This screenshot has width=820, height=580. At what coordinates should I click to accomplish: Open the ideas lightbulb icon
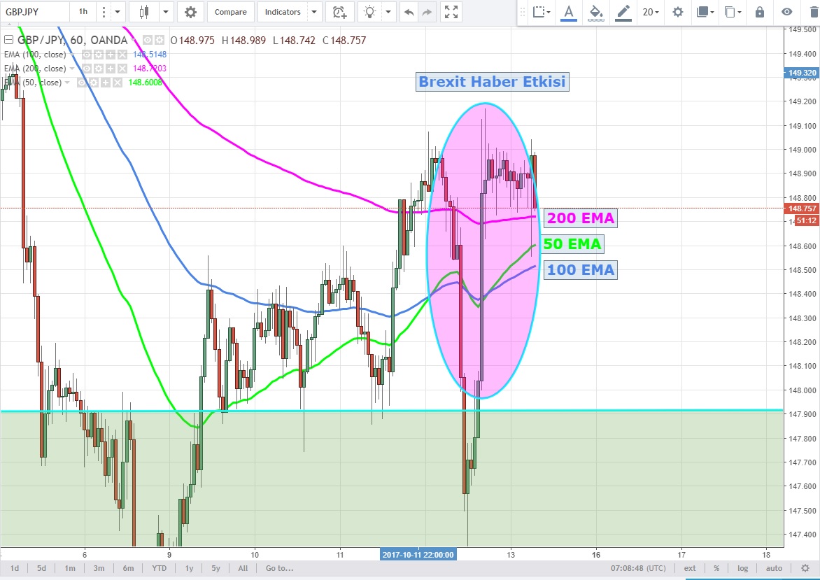370,12
